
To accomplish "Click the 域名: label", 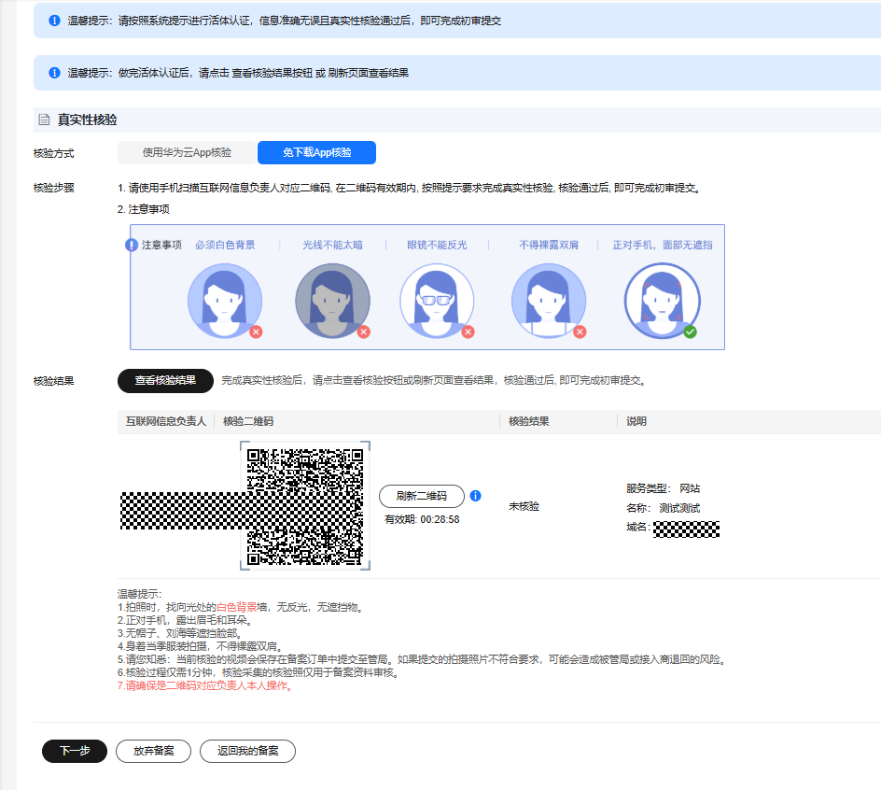I will click(x=638, y=528).
